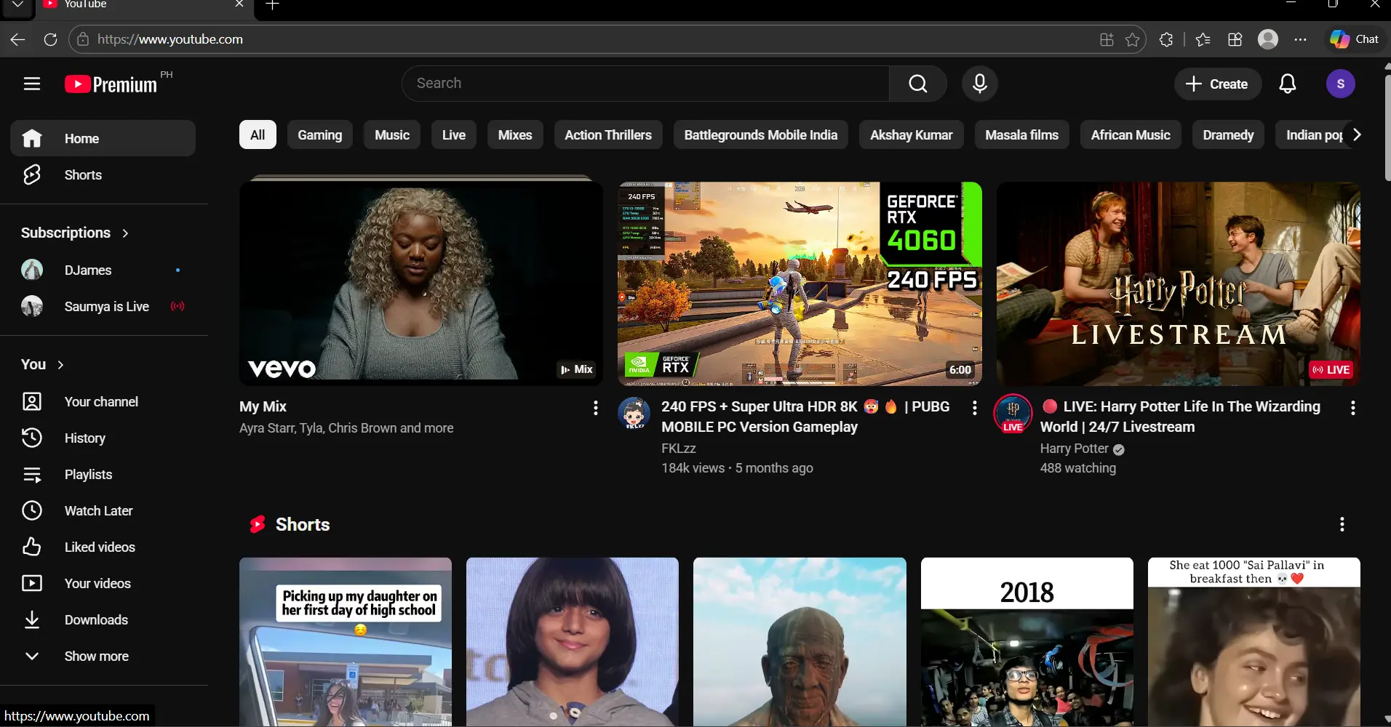Screen dimensions: 1391x727
Task: Open new browser tab plus button
Action: click(x=272, y=5)
